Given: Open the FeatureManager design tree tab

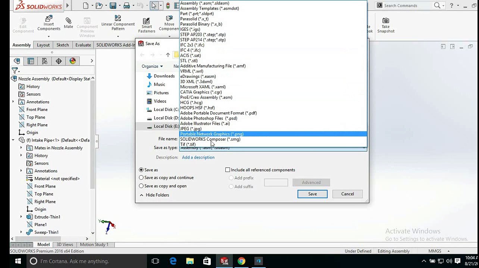Looking at the screenshot, I should (17, 61).
